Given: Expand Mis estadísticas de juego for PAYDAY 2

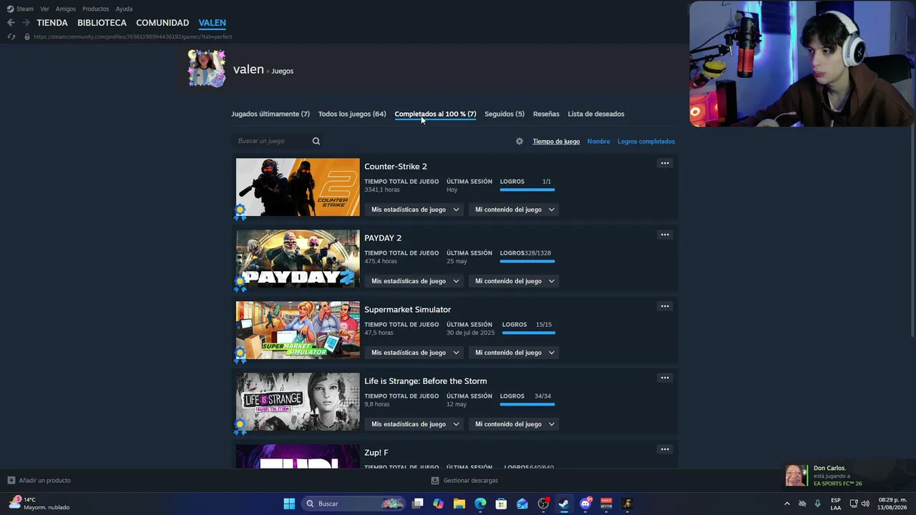Looking at the screenshot, I should (415, 281).
